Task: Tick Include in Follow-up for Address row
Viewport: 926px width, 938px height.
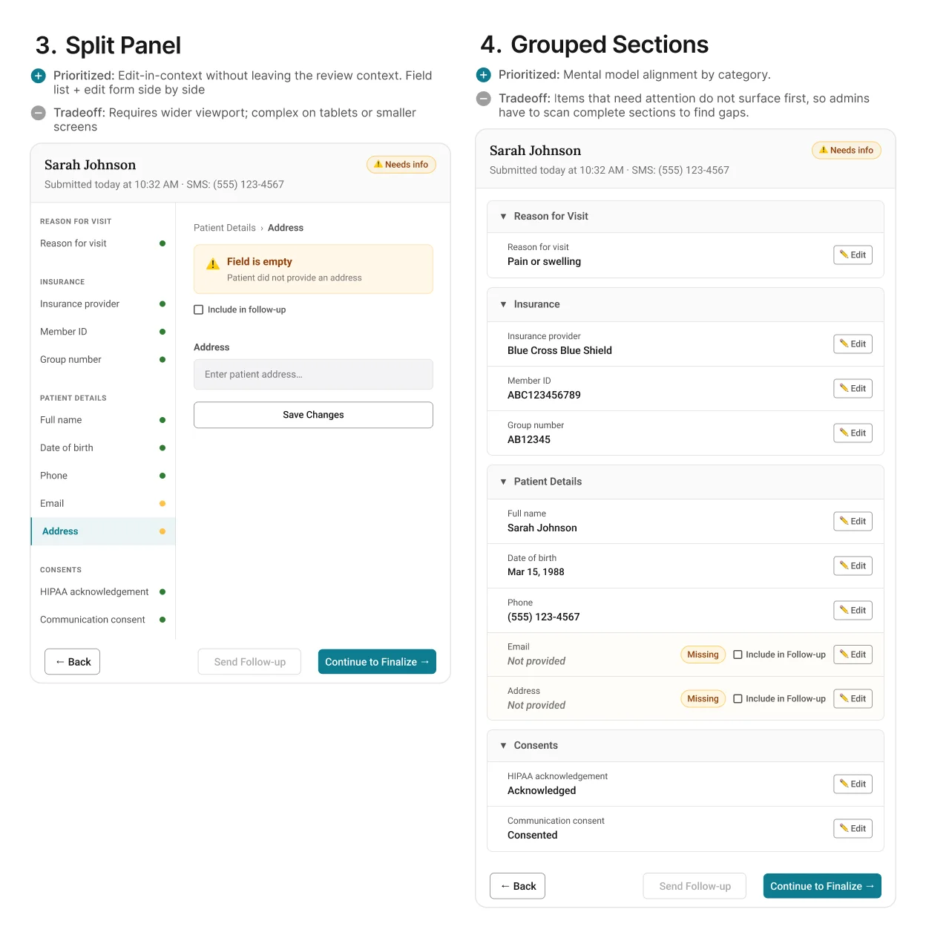Action: click(738, 699)
